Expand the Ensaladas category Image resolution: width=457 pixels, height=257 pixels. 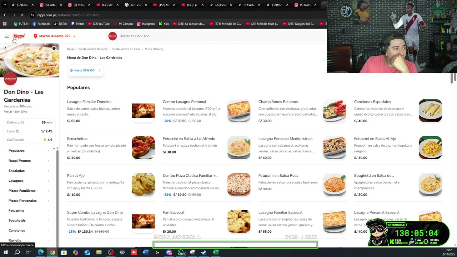[29, 171]
